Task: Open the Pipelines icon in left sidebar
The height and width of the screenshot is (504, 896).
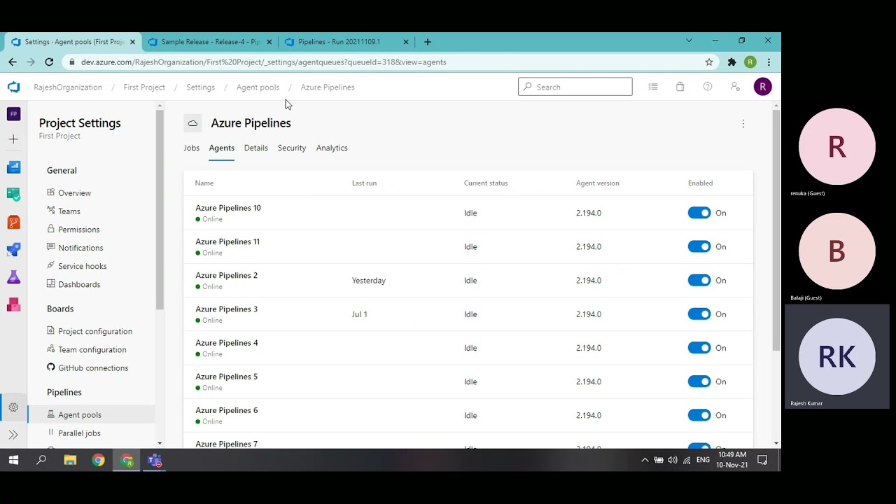Action: click(13, 249)
